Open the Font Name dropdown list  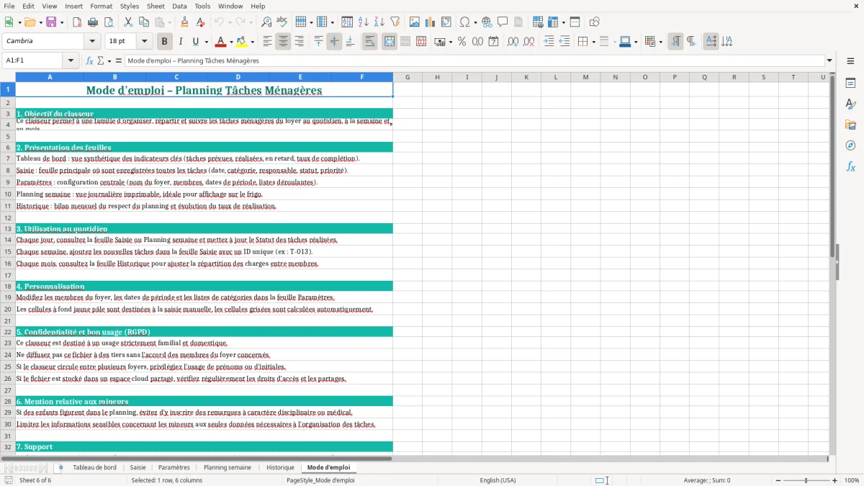(x=92, y=42)
